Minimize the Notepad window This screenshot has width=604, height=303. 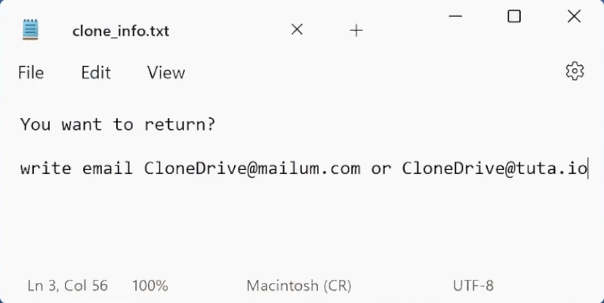pos(455,16)
